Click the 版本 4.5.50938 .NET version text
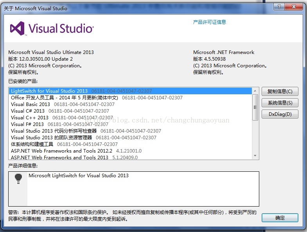 [209, 59]
